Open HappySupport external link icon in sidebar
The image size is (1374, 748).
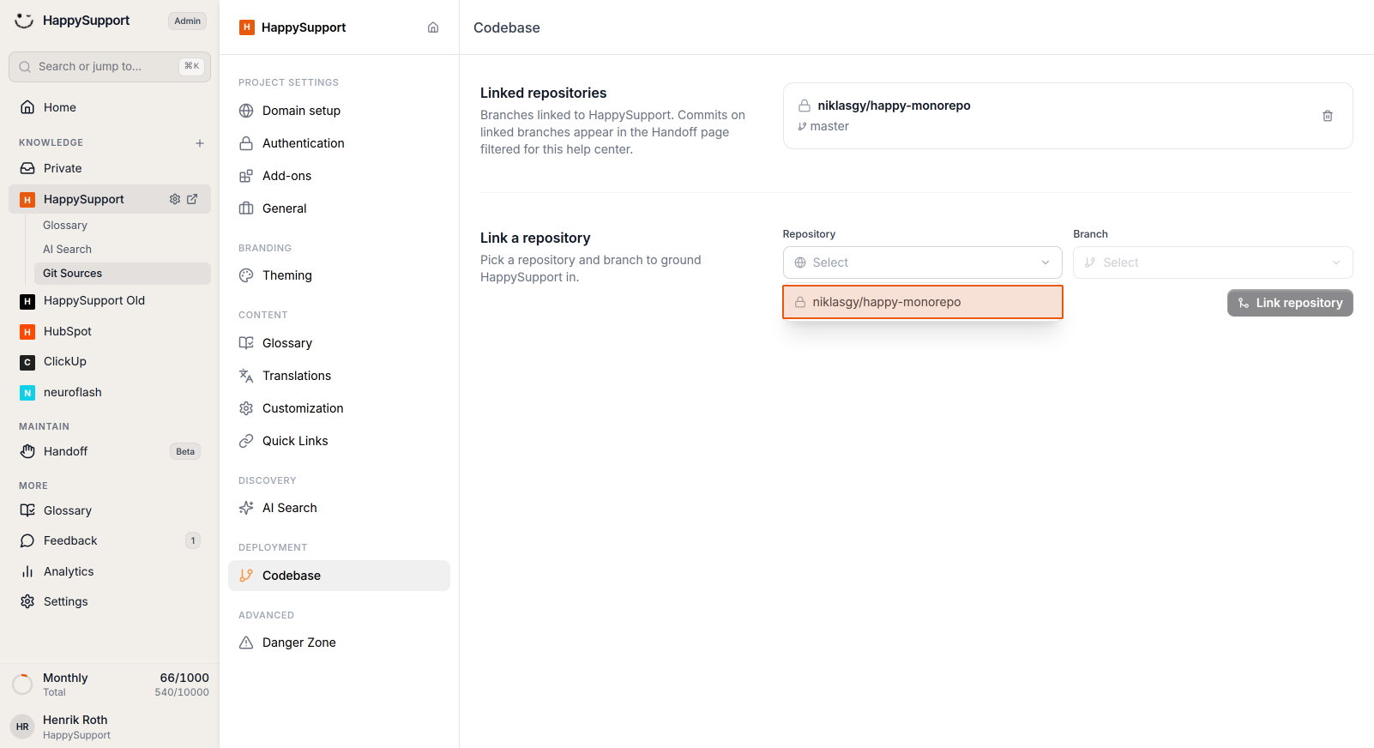192,199
